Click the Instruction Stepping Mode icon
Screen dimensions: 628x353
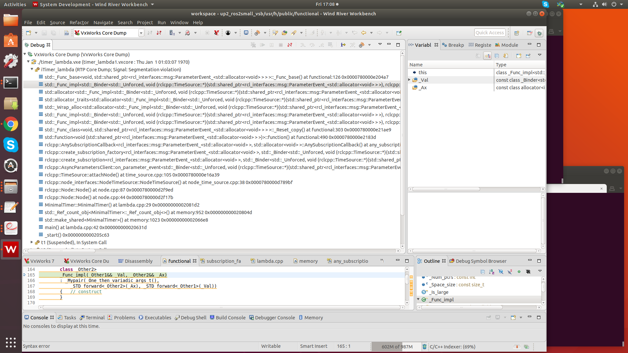point(343,45)
